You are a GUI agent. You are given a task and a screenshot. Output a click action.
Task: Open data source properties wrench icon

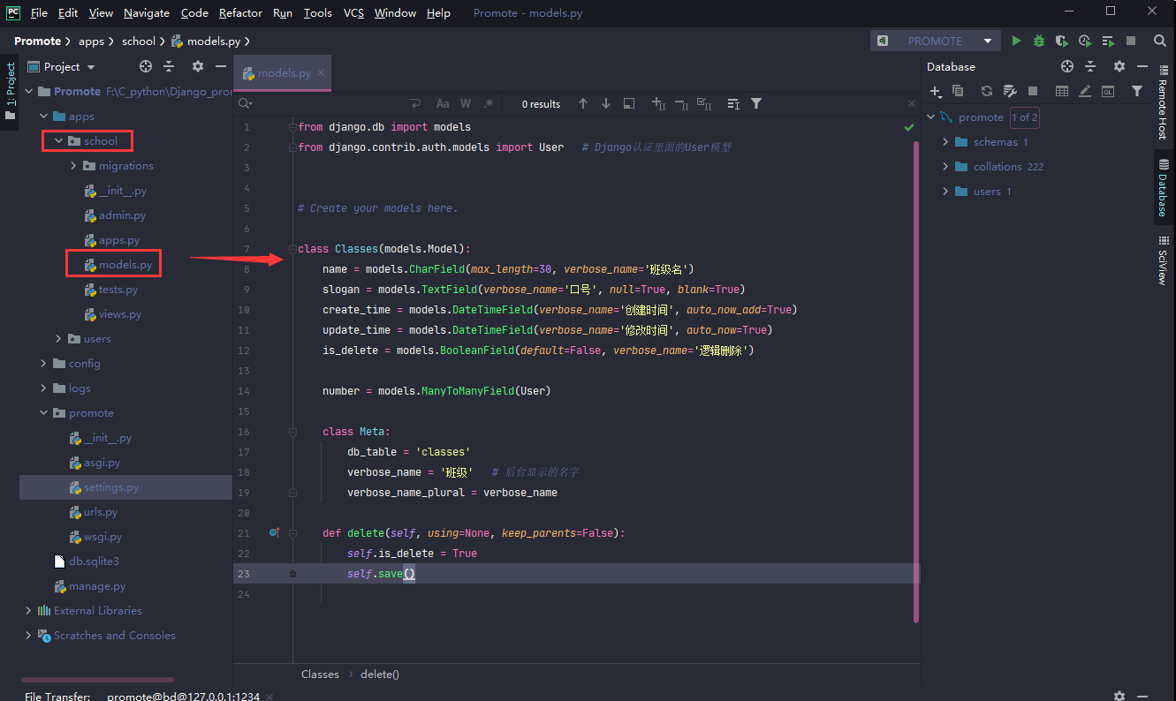(1010, 91)
